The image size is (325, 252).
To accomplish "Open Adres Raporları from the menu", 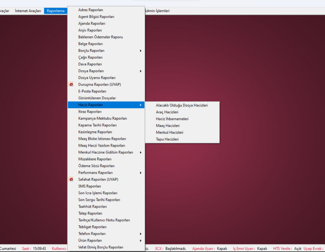I will [90, 10].
